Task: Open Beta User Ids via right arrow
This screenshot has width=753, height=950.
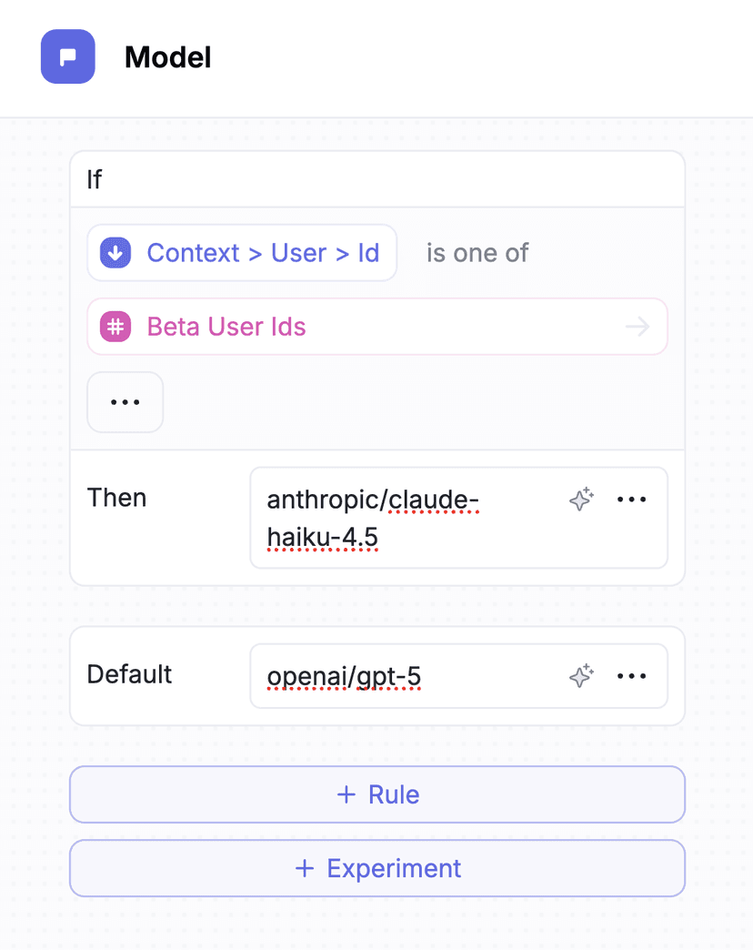Action: point(638,327)
